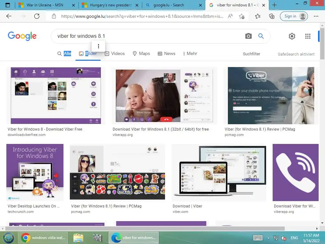Open 'Viber Desktop Launches On' techcrunch link
The image size is (325, 244).
click(34, 206)
